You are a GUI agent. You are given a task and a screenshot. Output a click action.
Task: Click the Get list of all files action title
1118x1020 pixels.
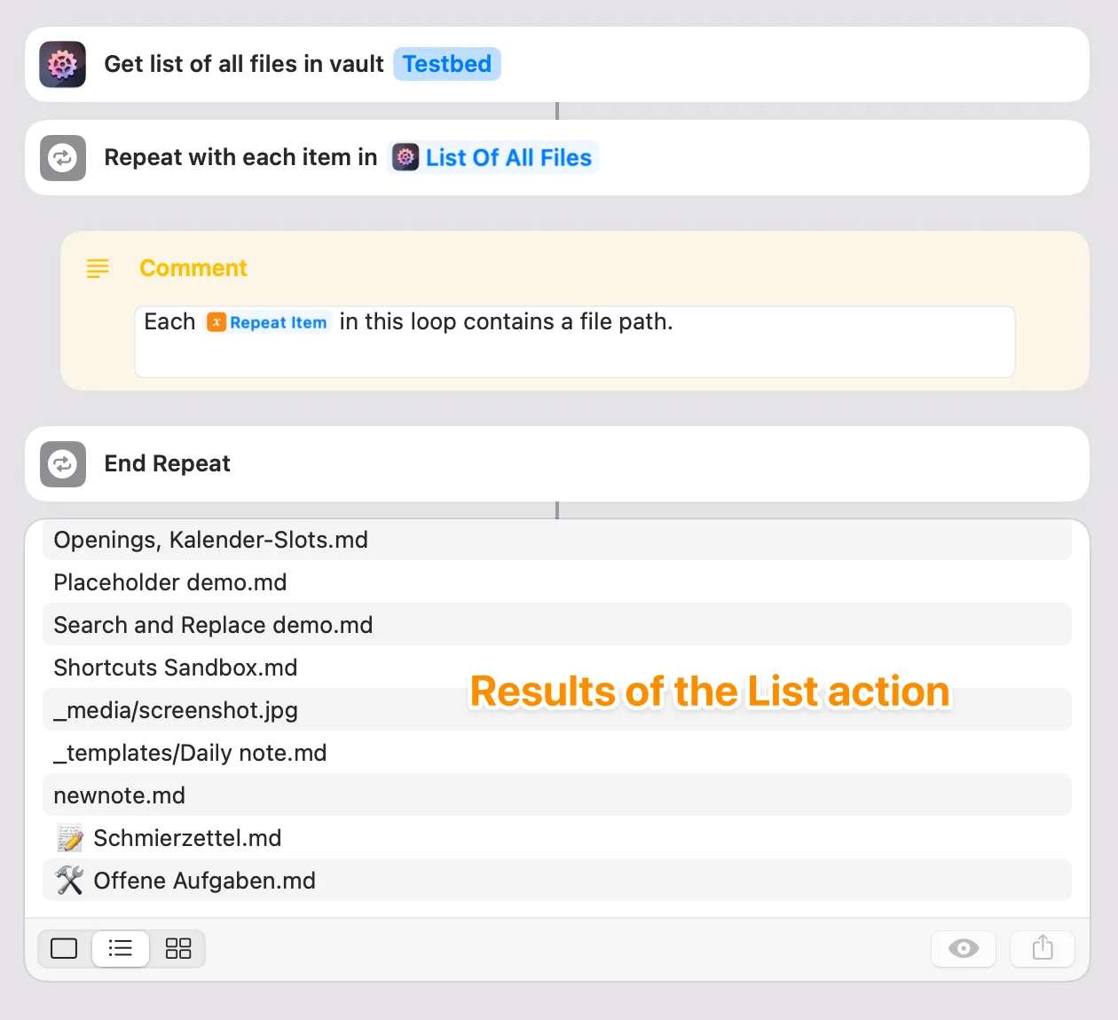(244, 64)
